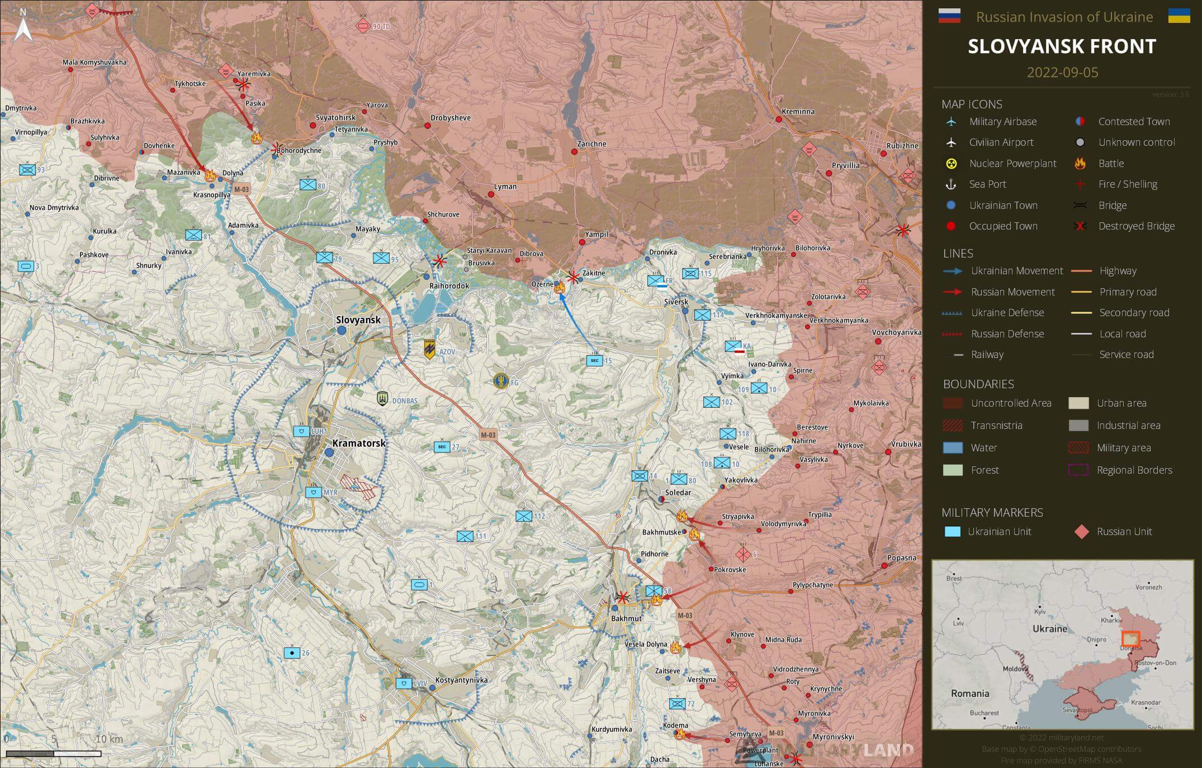Click the LUH1 unit marker near Kramatorsk
This screenshot has height=768, width=1202.
tap(301, 431)
